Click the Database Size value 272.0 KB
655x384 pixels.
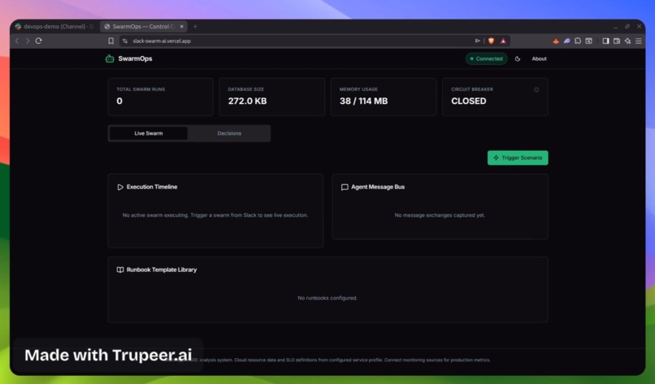point(247,101)
